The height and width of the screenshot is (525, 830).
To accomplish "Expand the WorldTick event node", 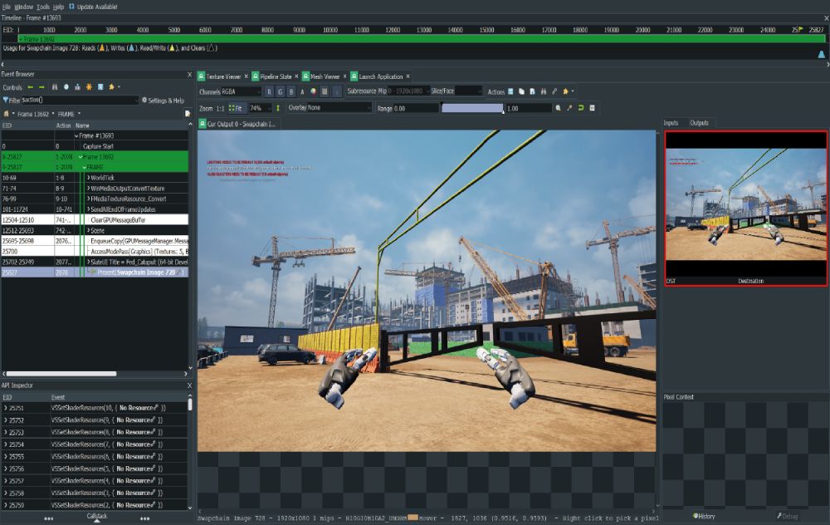I will click(88, 178).
